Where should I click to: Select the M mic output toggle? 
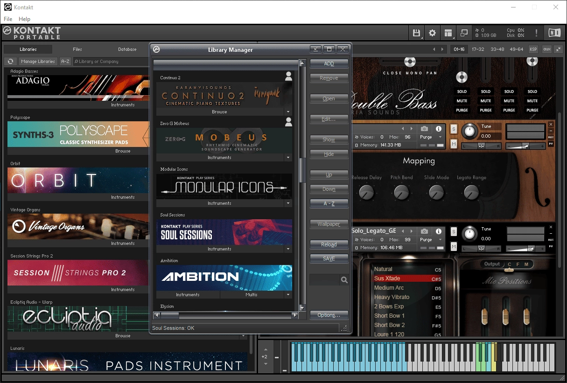pos(526,265)
